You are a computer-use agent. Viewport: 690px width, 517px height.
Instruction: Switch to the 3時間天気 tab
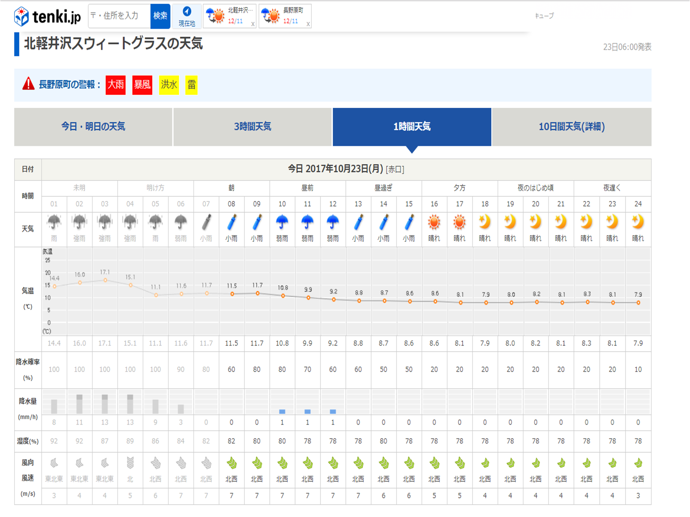pyautogui.click(x=253, y=127)
